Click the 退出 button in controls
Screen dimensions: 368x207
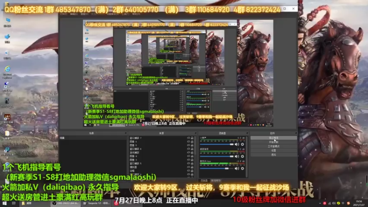click(x=273, y=155)
